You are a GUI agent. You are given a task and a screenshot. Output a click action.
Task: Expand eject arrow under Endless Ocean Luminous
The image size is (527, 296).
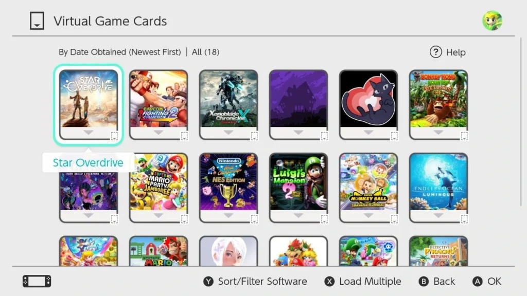click(x=438, y=215)
